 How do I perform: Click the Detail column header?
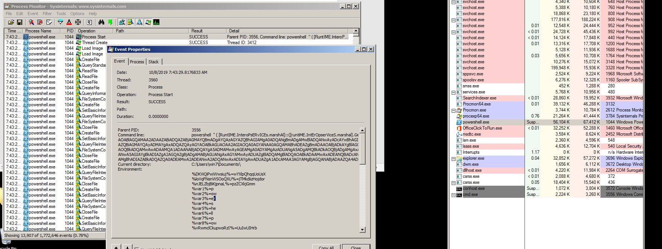pyautogui.click(x=287, y=31)
